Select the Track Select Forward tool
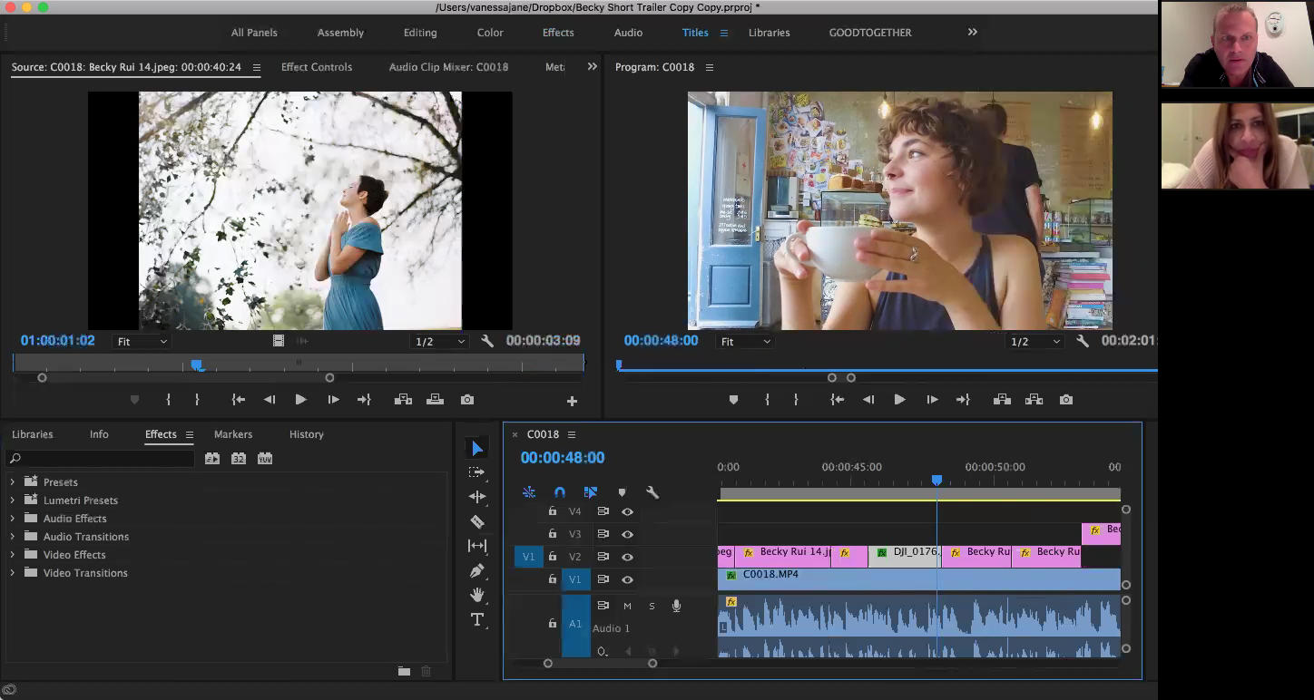The height and width of the screenshot is (700, 1314). tap(477, 472)
